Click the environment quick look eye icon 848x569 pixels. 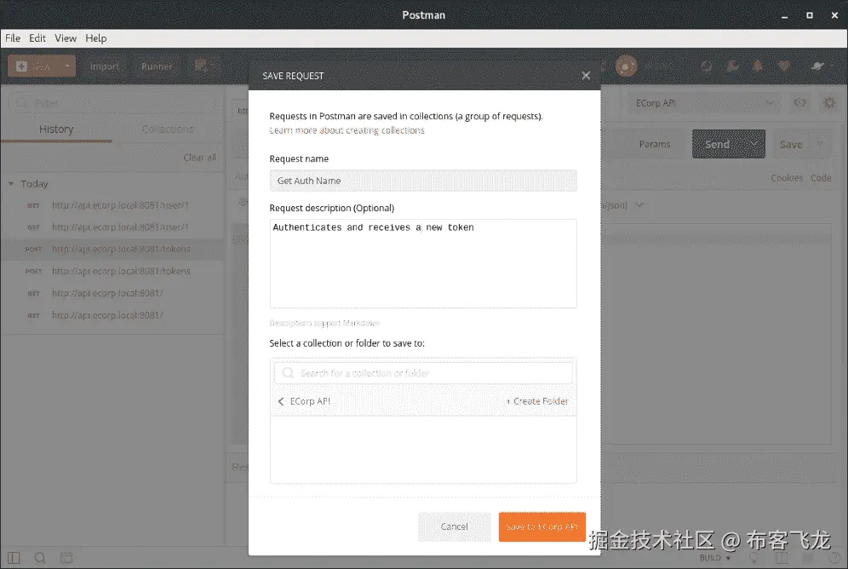pyautogui.click(x=799, y=102)
